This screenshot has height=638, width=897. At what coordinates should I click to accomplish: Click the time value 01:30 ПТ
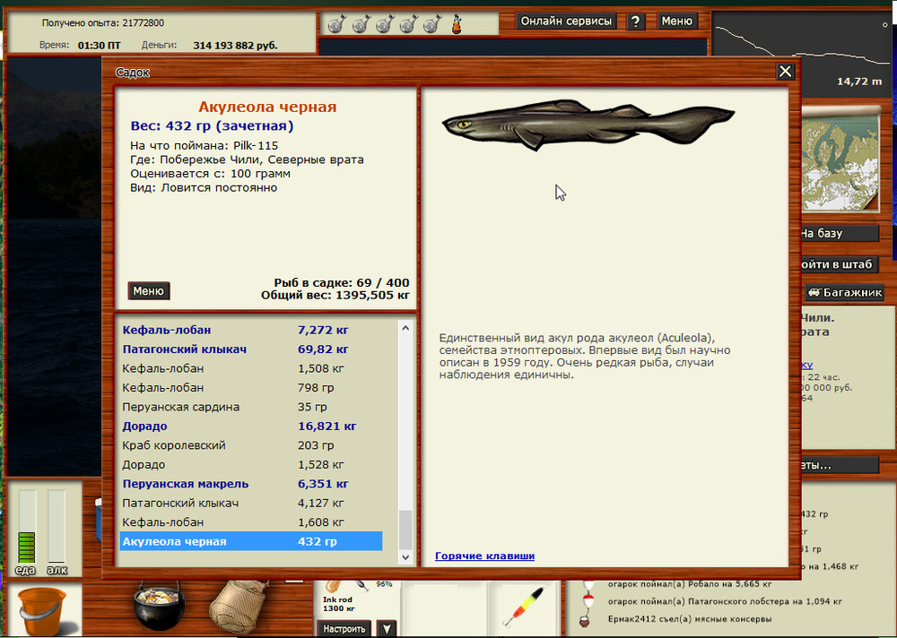[x=99, y=45]
